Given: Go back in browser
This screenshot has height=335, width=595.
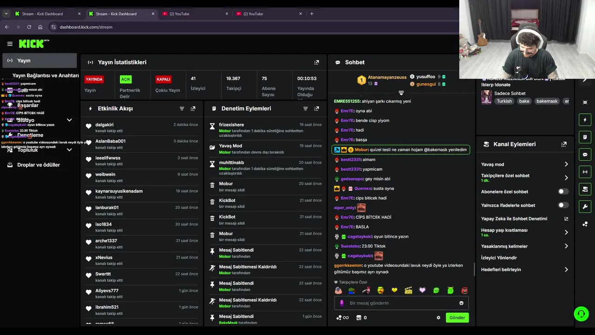Looking at the screenshot, I should click(x=7, y=27).
